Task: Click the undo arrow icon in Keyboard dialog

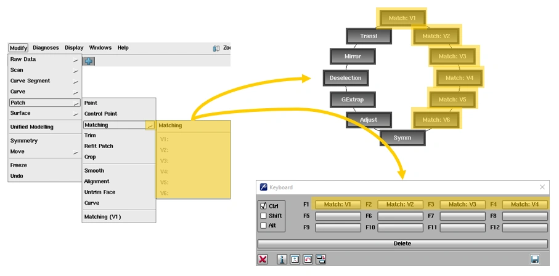Action: click(x=308, y=259)
